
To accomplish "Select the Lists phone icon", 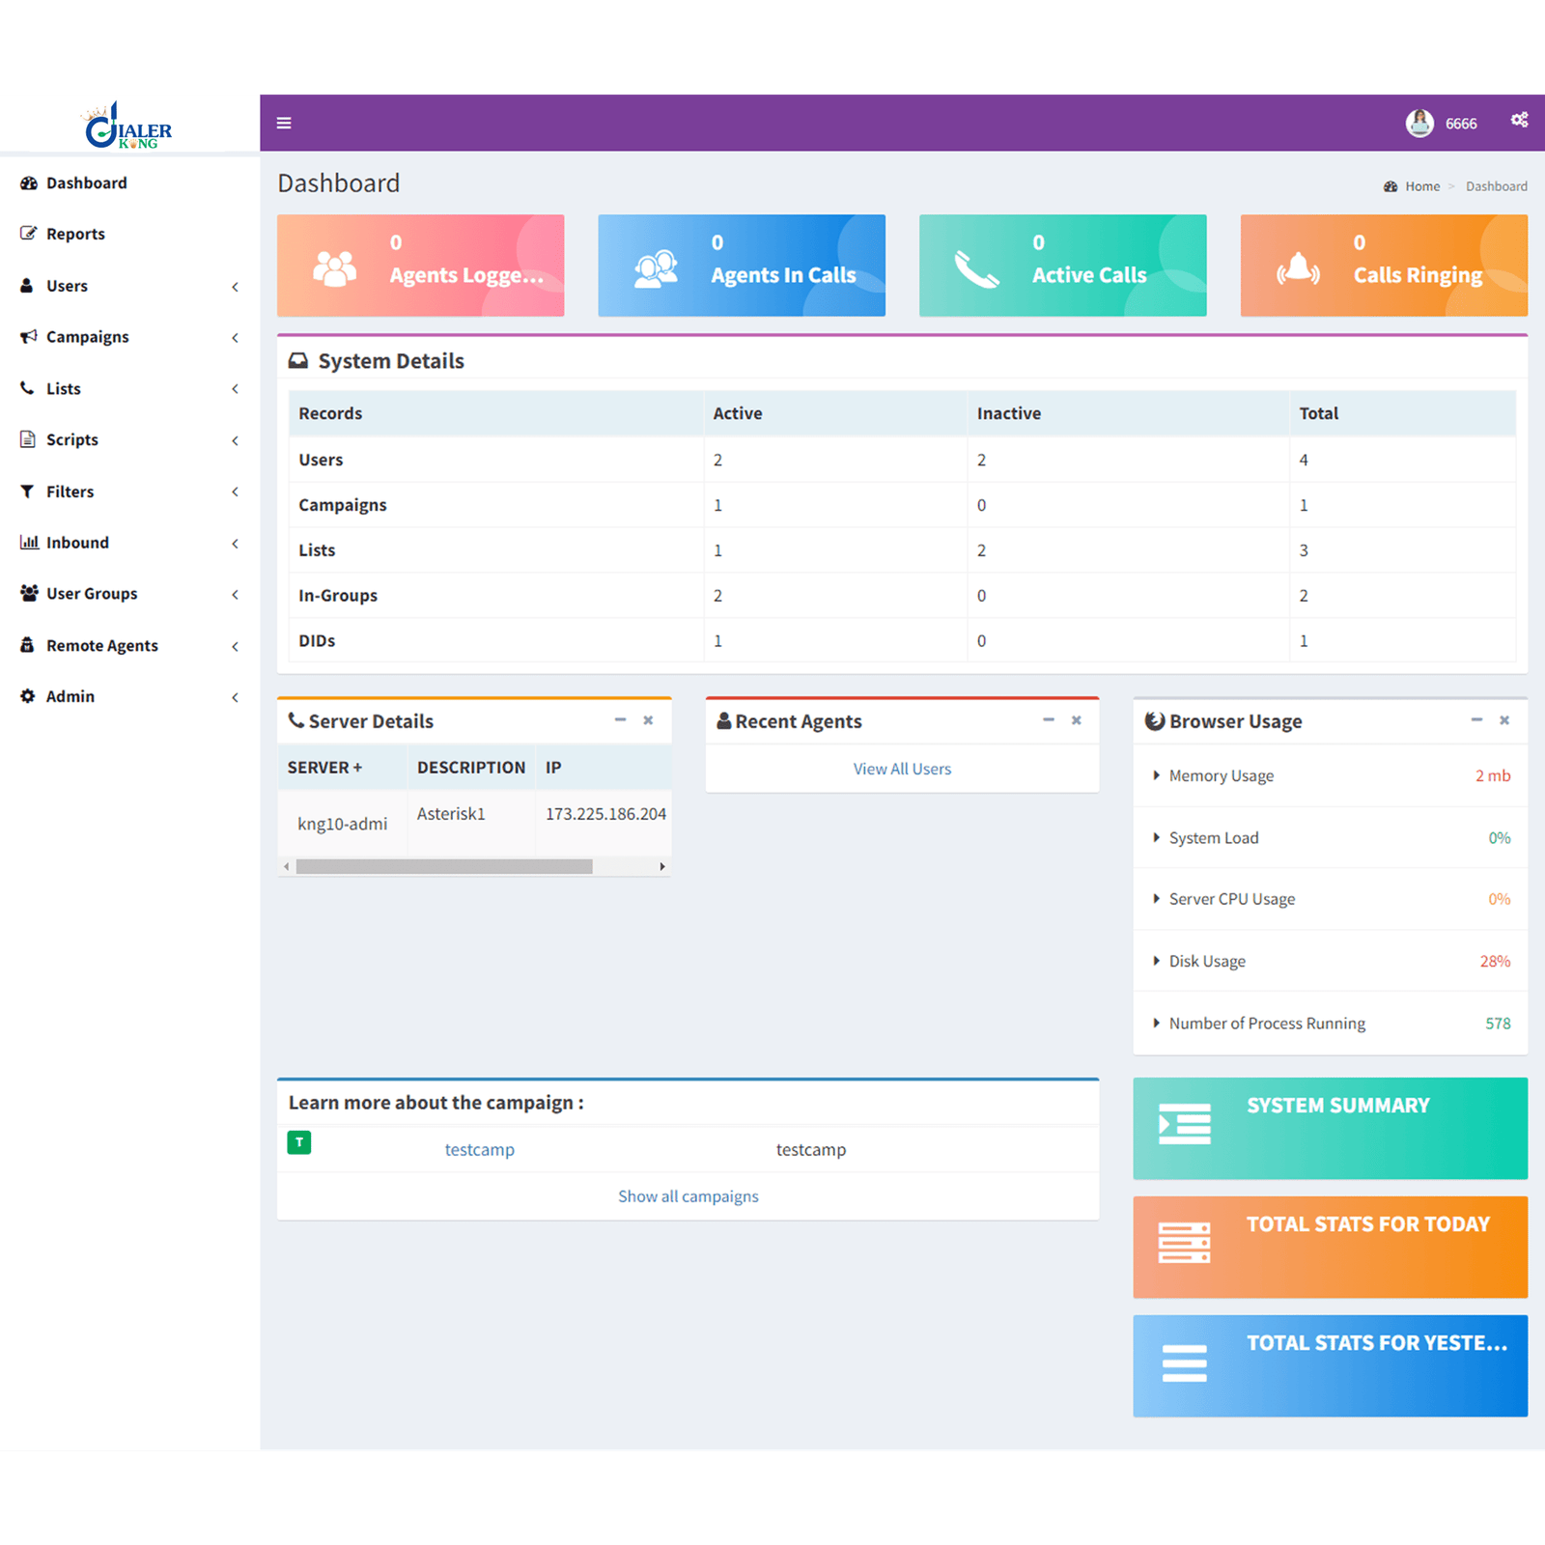I will 28,388.
